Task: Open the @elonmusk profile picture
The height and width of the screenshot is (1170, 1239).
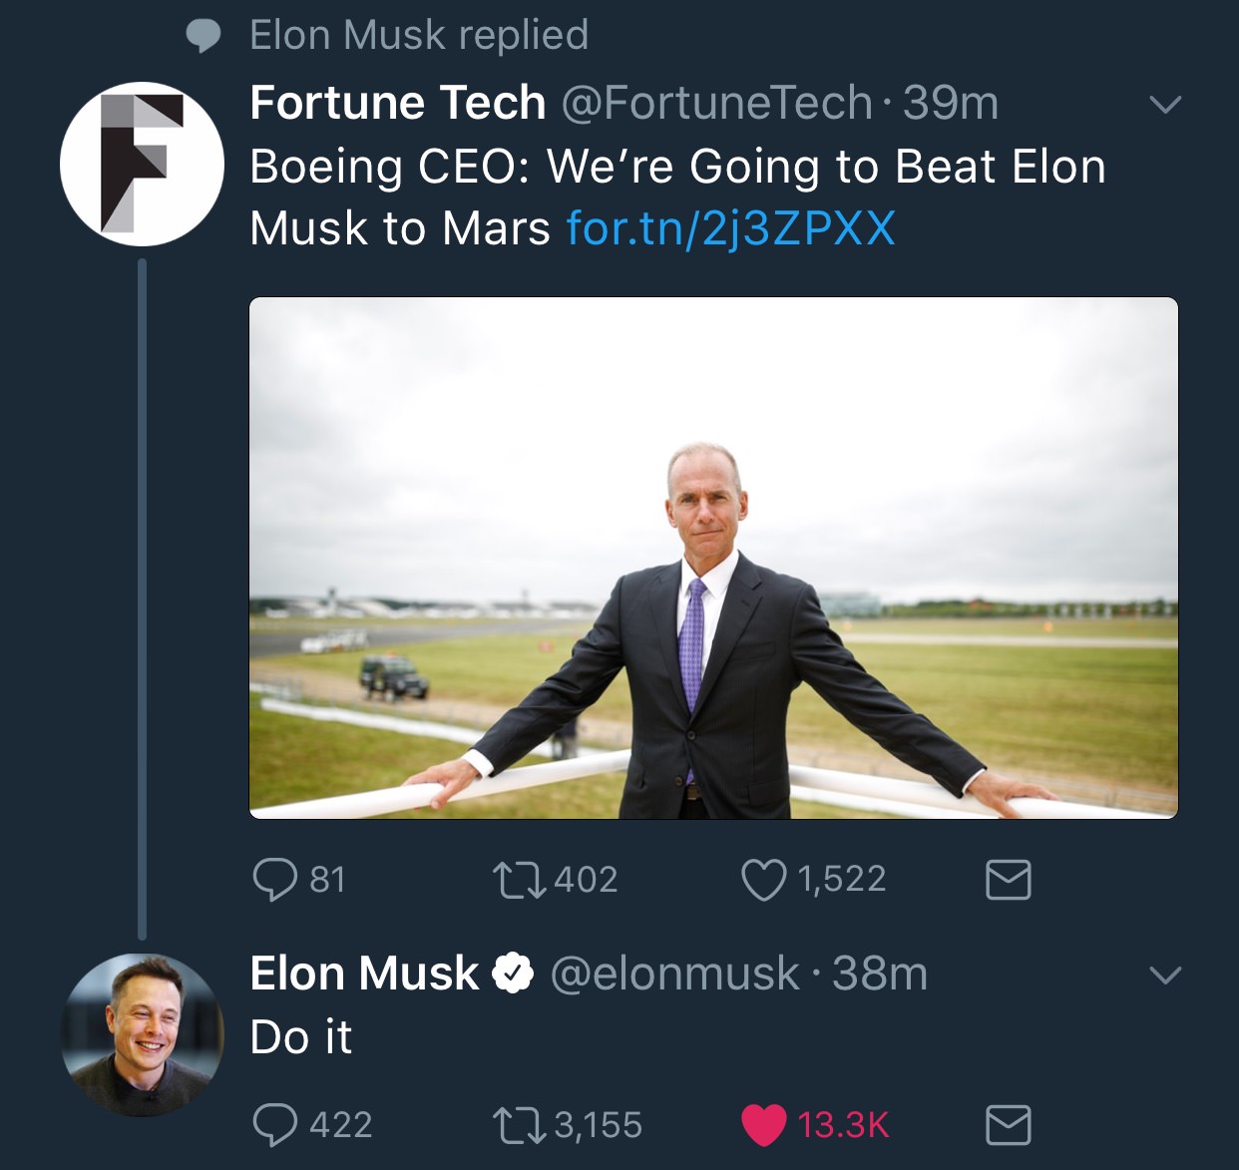Action: (x=142, y=1034)
